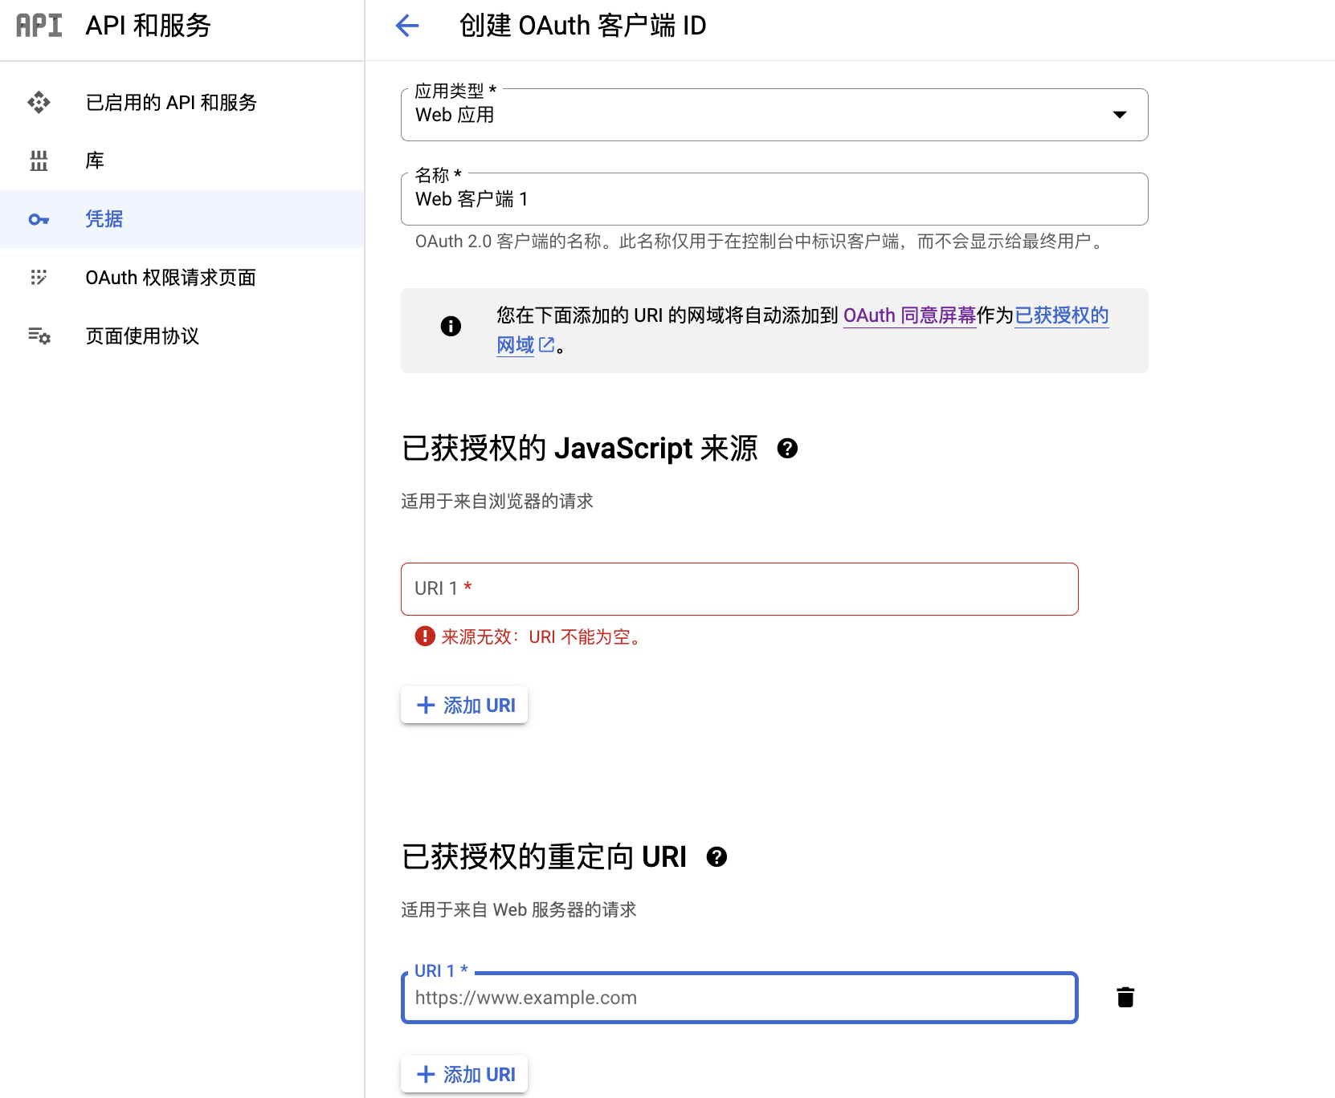This screenshot has width=1335, height=1098.
Task: Open help for authorized JavaScript origins
Action: pos(787,449)
